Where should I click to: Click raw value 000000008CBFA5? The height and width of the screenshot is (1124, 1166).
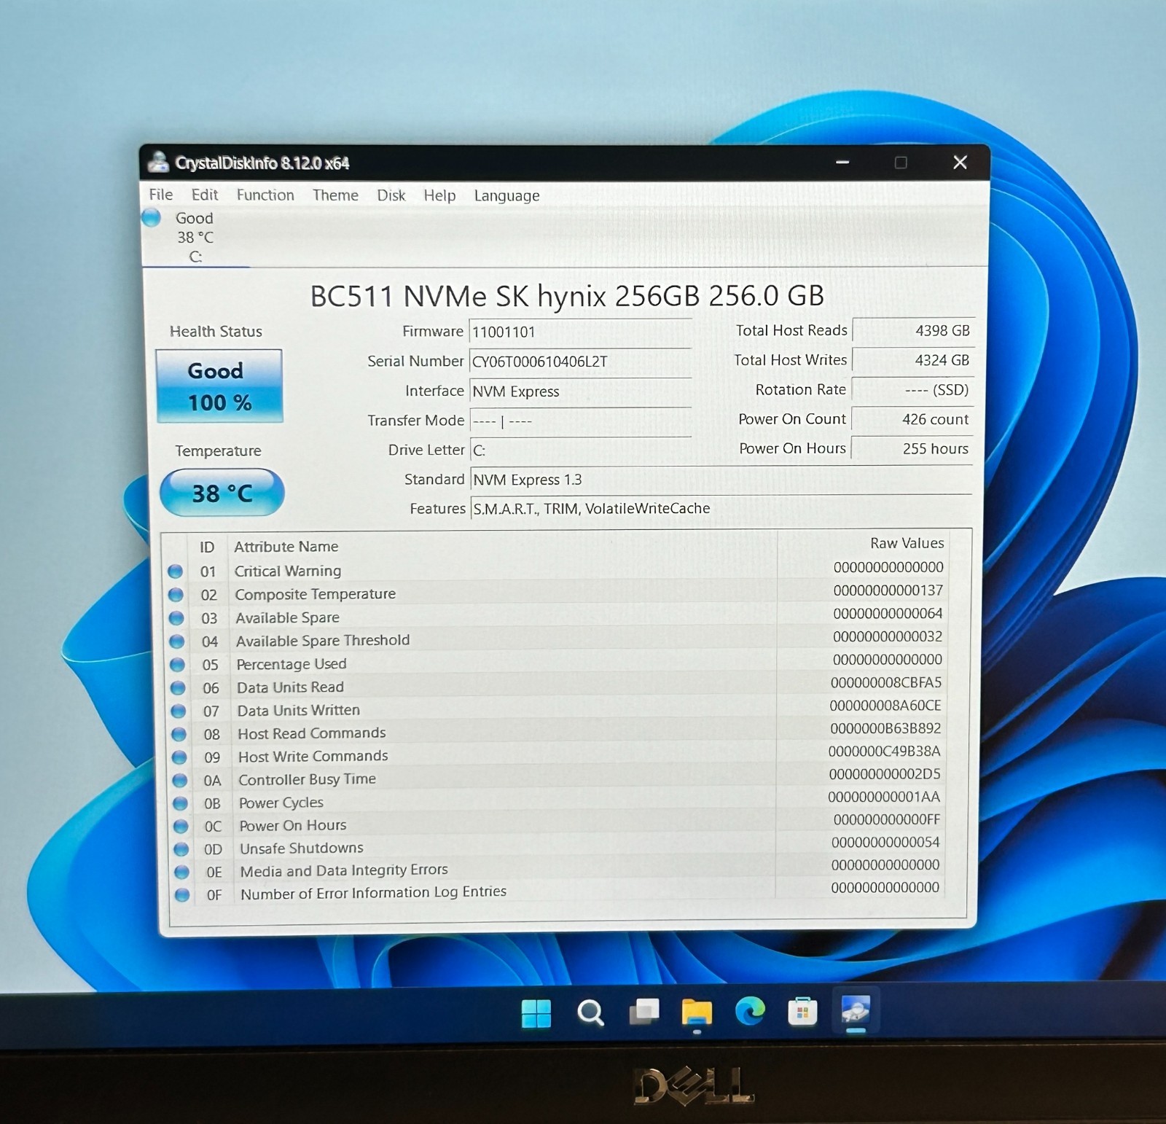pos(886,683)
